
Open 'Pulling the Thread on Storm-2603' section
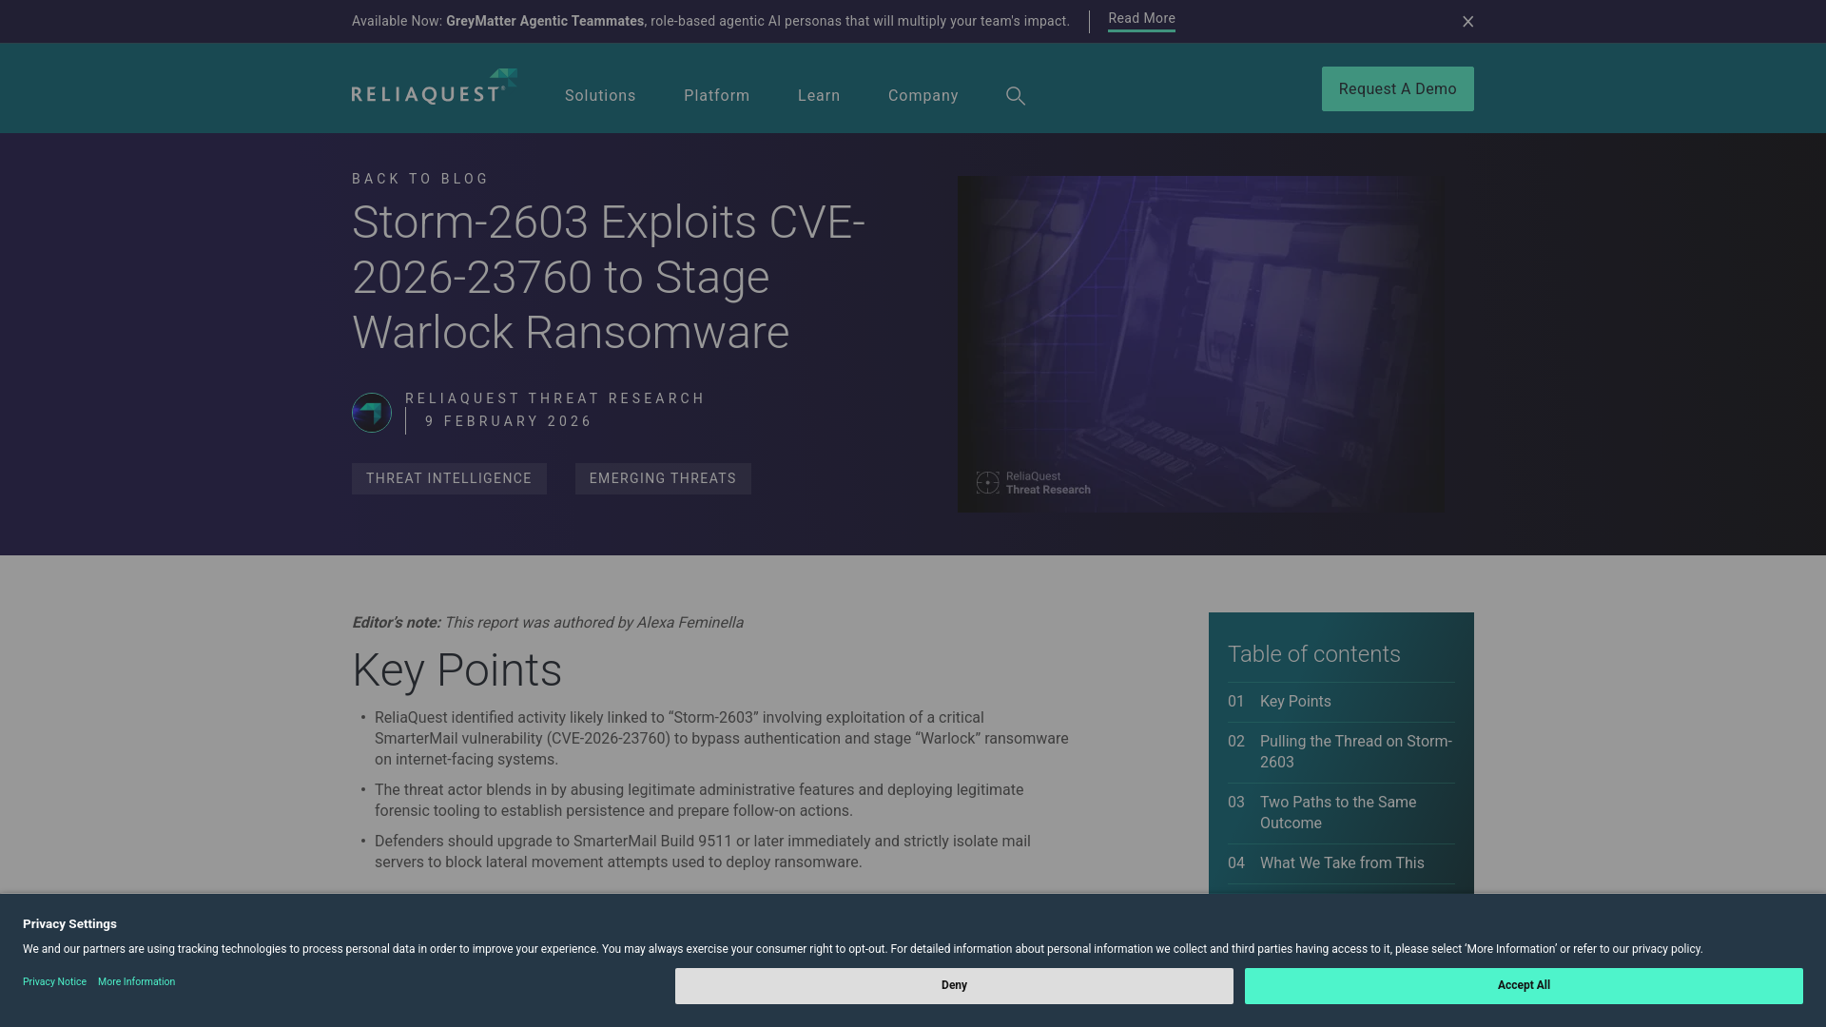[x=1355, y=751]
